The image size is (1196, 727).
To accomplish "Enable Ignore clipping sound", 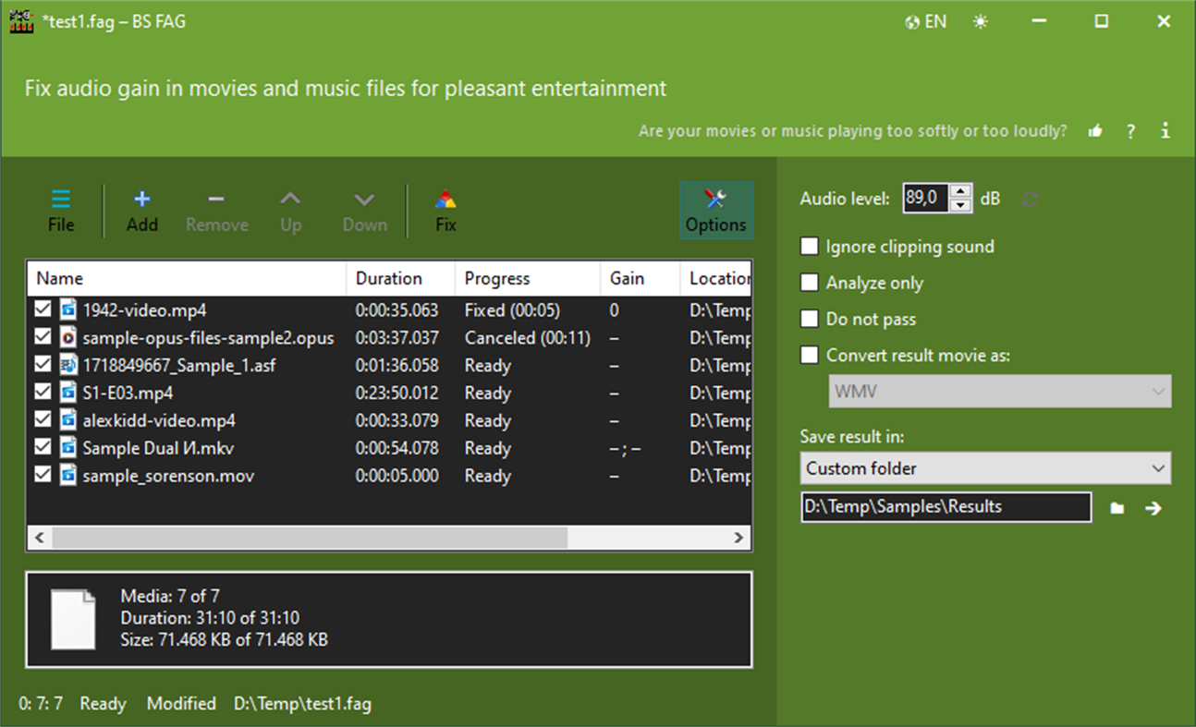I will point(809,246).
